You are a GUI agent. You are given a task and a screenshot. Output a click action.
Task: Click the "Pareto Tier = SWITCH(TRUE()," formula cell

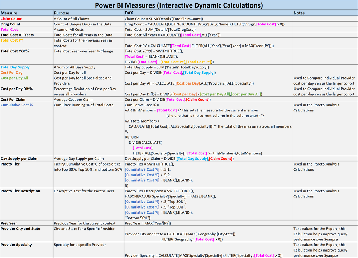click(209, 175)
